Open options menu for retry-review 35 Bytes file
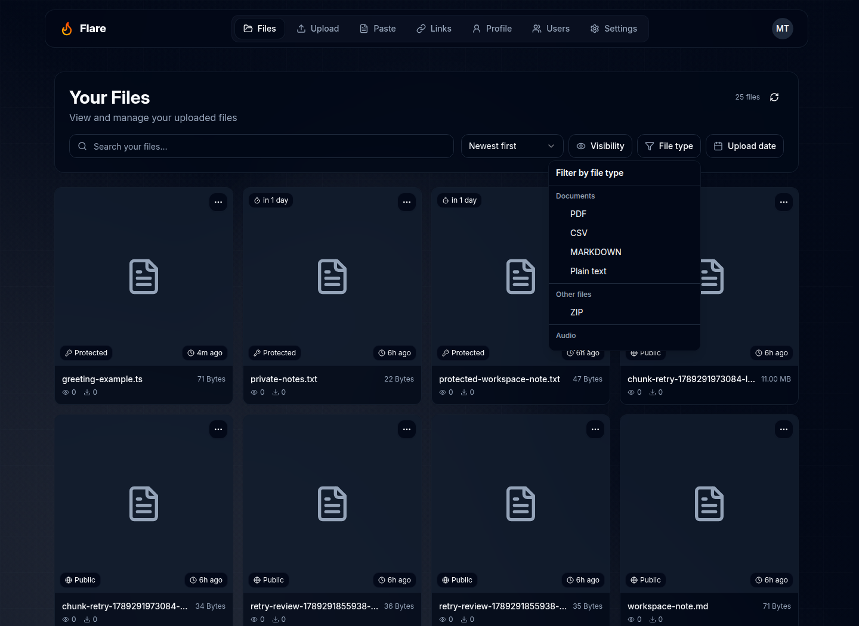The height and width of the screenshot is (626, 859). click(x=595, y=429)
